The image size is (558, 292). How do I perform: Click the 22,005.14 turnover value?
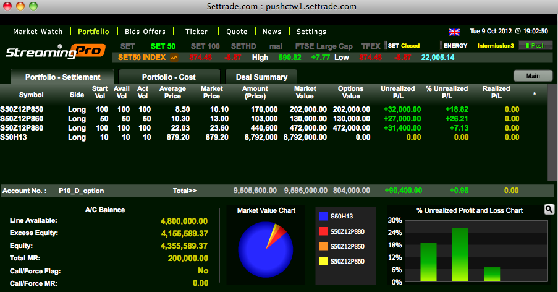pos(438,58)
